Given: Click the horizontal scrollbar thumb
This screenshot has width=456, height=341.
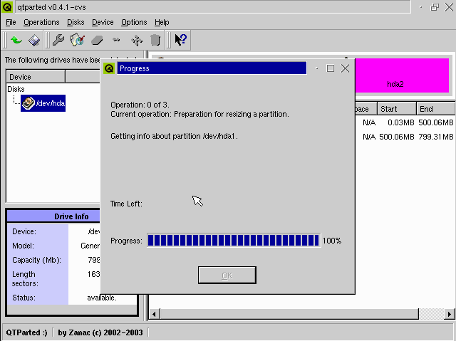Looking at the screenshot, I should pos(289,314).
